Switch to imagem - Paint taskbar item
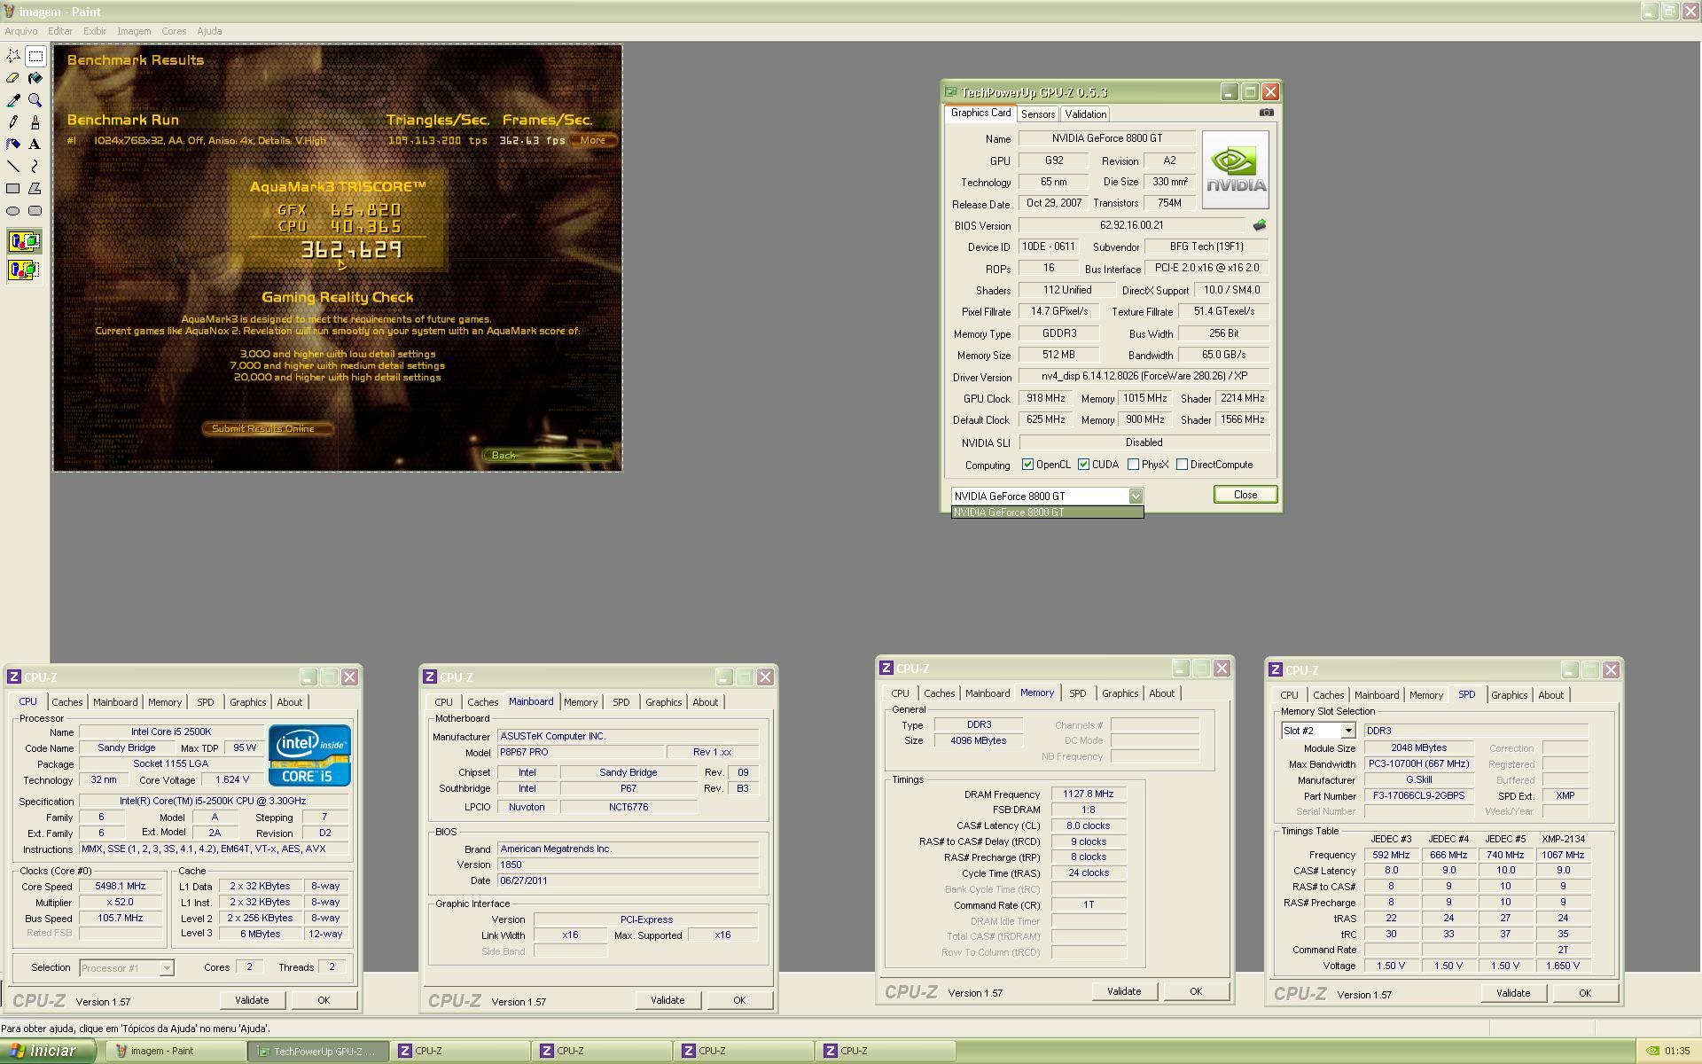 (176, 1051)
